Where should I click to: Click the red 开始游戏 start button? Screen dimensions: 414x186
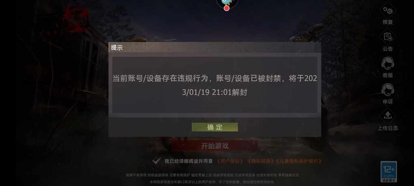215,146
